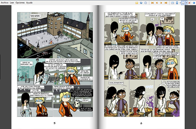The height and width of the screenshot is (129, 196).
Task: Go to the first page
Action: click(152, 3)
